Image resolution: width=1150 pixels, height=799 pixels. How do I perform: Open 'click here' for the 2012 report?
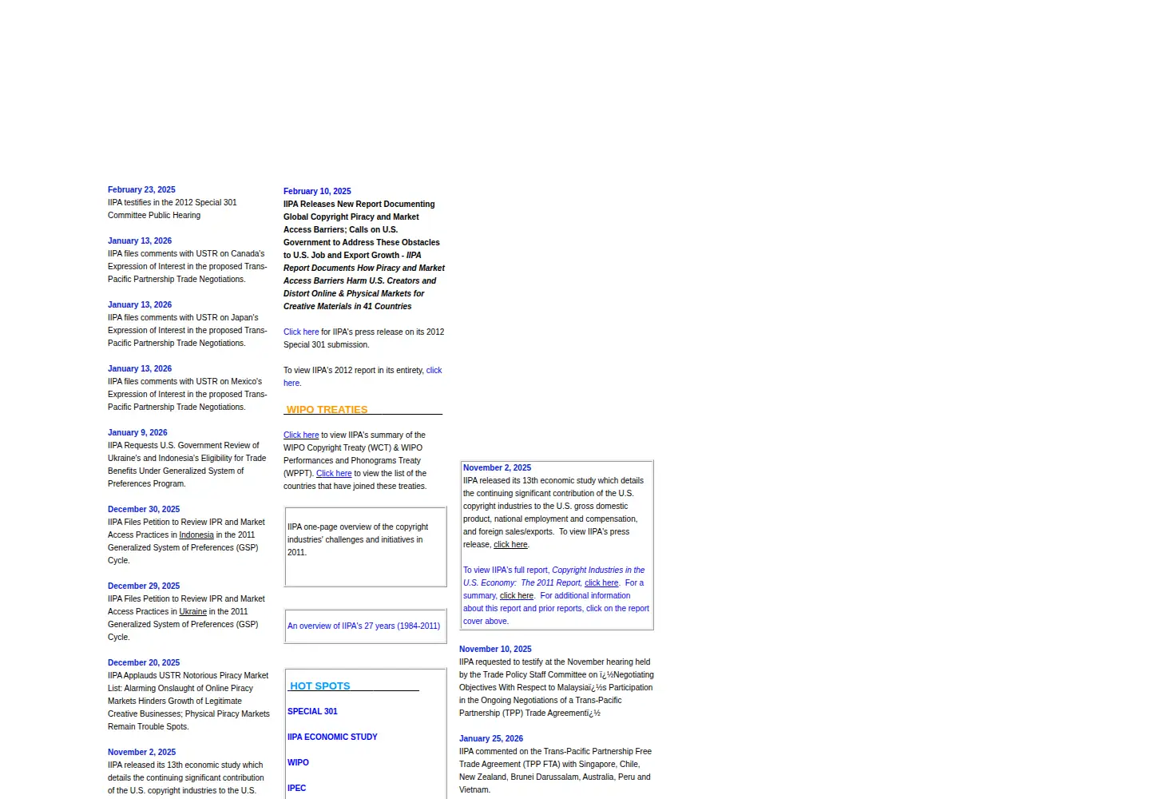(x=363, y=376)
